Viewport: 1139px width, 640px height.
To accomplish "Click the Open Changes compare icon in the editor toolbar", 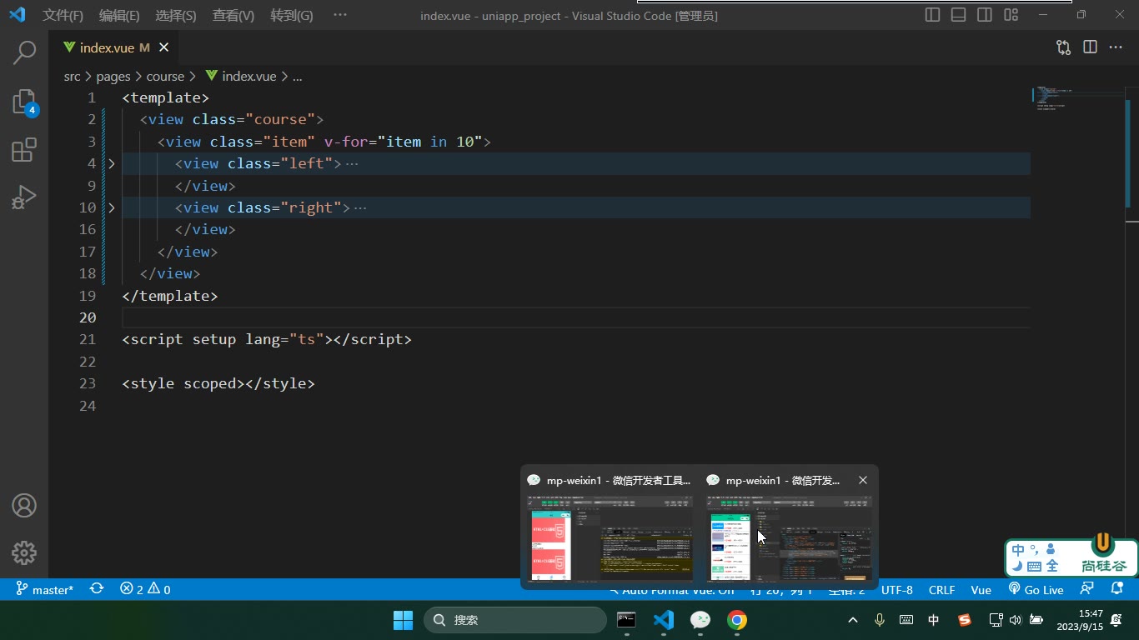I will pos(1063,47).
